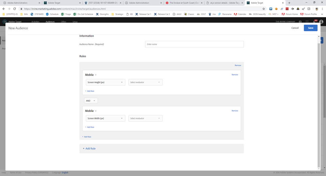The width and height of the screenshot is (326, 176).
Task: Reload the page with browser refresh icon
Action: (15, 9)
